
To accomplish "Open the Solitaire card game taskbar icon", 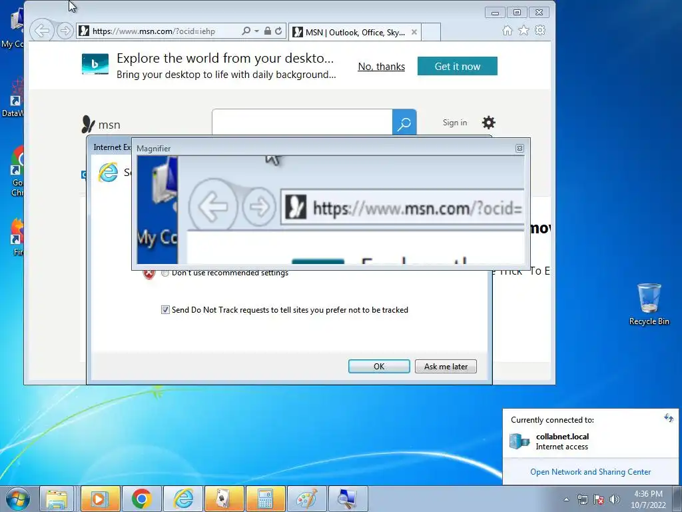I will (224, 499).
